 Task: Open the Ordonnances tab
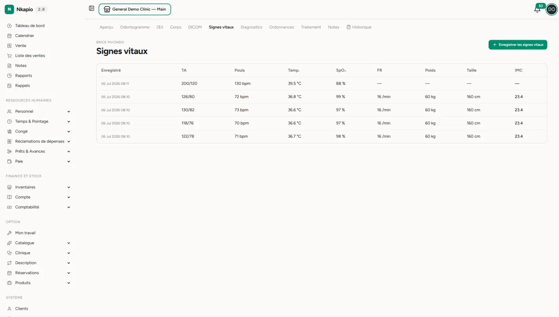pyautogui.click(x=281, y=27)
